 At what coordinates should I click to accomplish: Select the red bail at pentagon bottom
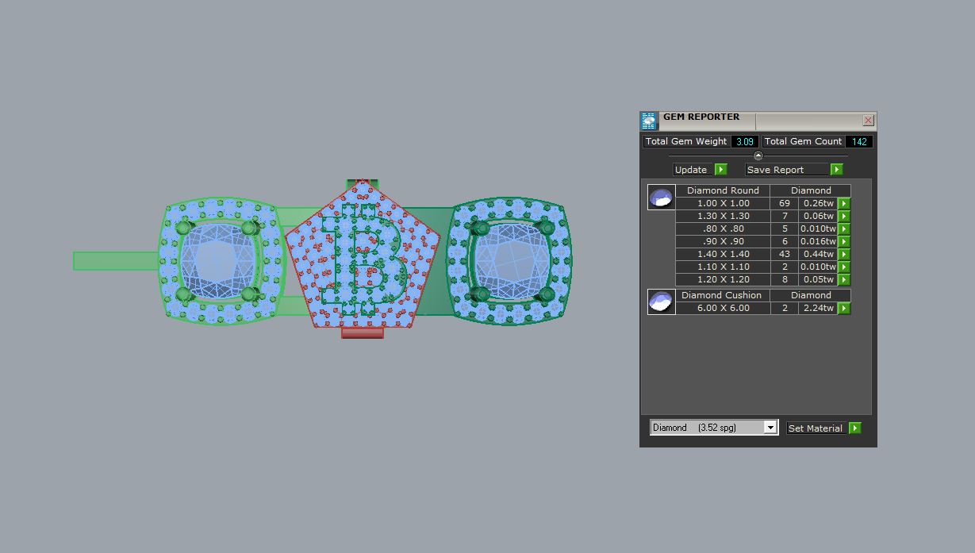[363, 333]
